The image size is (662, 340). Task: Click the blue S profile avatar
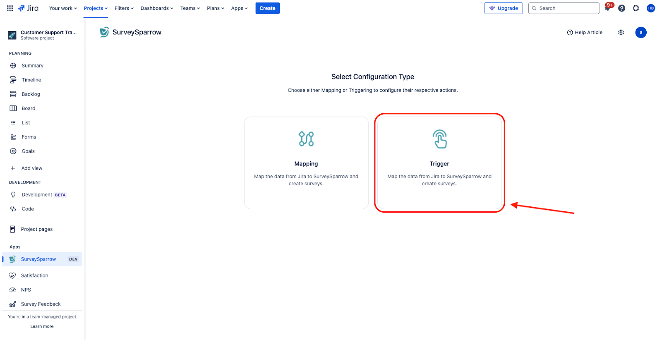pyautogui.click(x=640, y=33)
